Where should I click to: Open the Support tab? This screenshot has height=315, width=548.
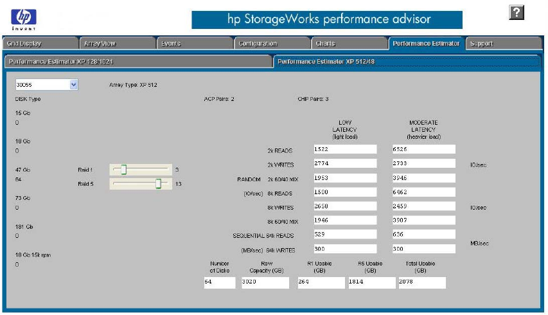(x=504, y=43)
